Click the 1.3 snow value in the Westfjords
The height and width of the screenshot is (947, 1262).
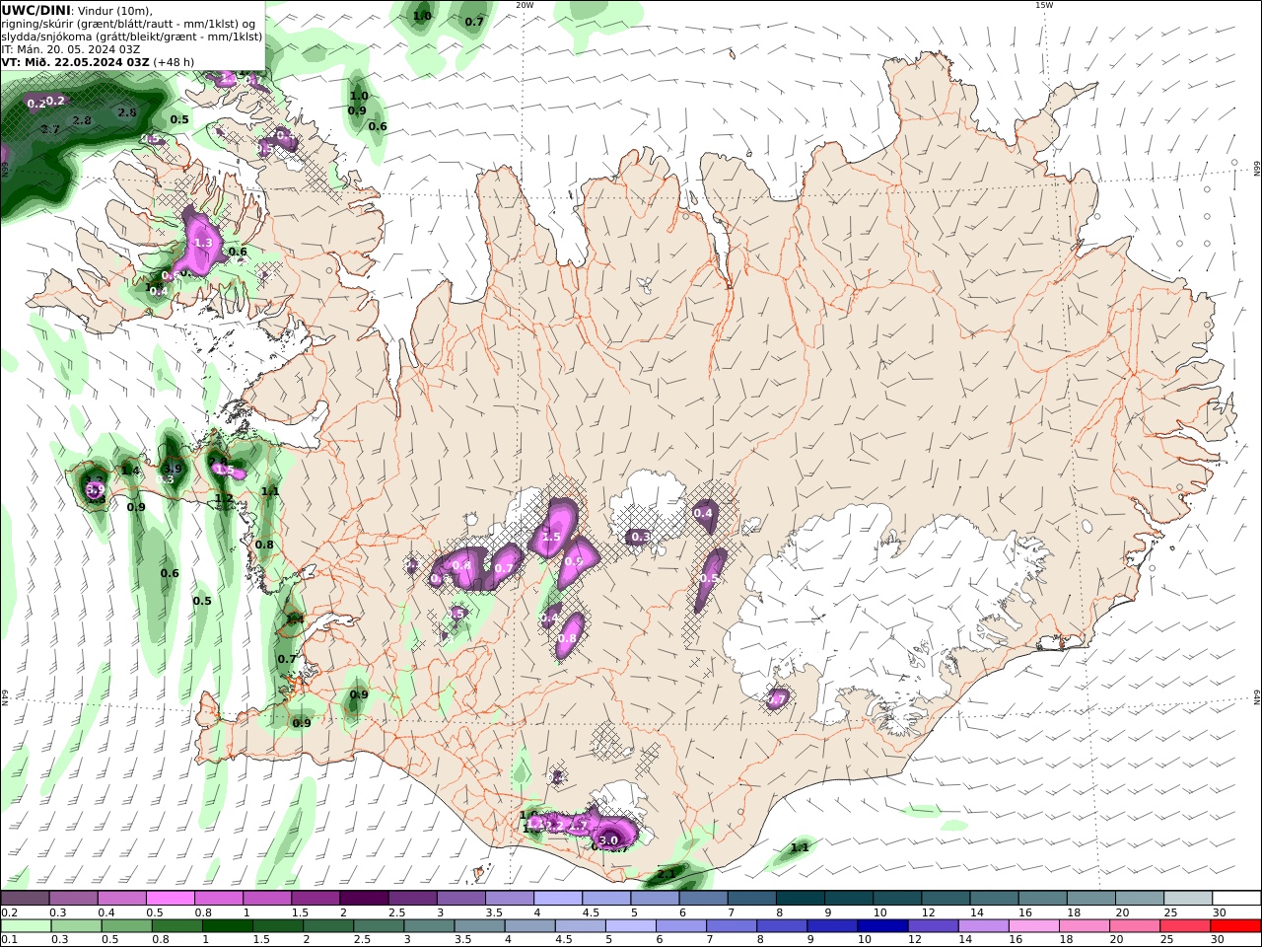[204, 243]
